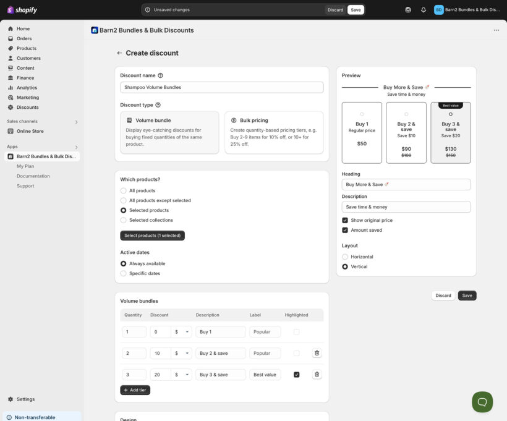
Task: Open the notifications bell in the top bar
Action: pyautogui.click(x=423, y=9)
